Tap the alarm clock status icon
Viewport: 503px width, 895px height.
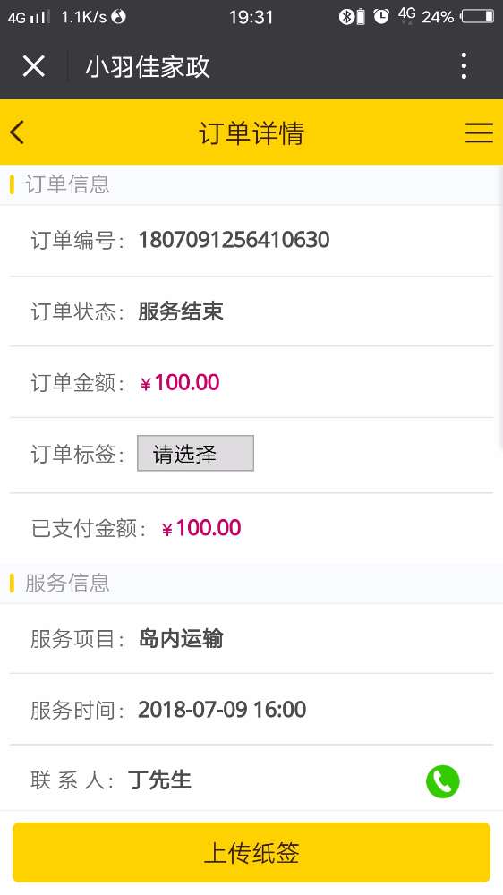click(380, 16)
